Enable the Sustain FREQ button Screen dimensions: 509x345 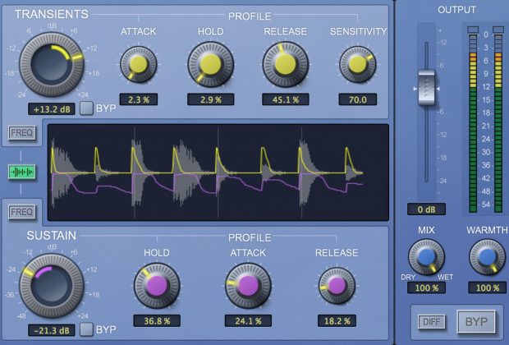click(21, 212)
